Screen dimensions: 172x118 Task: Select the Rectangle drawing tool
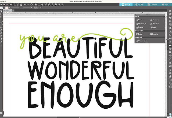coord(1,23)
